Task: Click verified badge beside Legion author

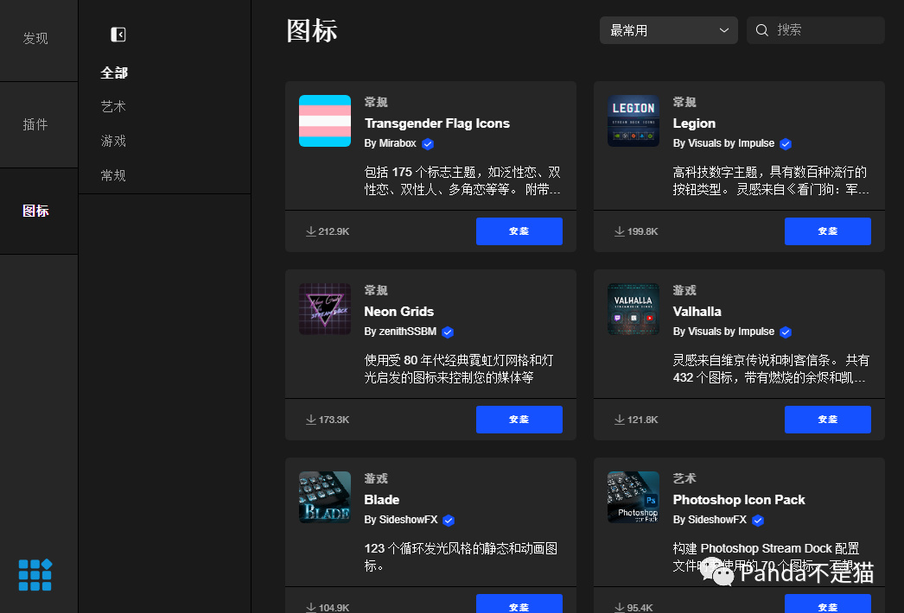Action: [x=786, y=144]
